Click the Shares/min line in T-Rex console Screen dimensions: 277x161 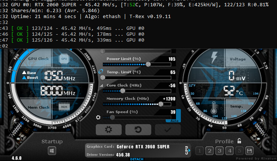tap(50, 11)
